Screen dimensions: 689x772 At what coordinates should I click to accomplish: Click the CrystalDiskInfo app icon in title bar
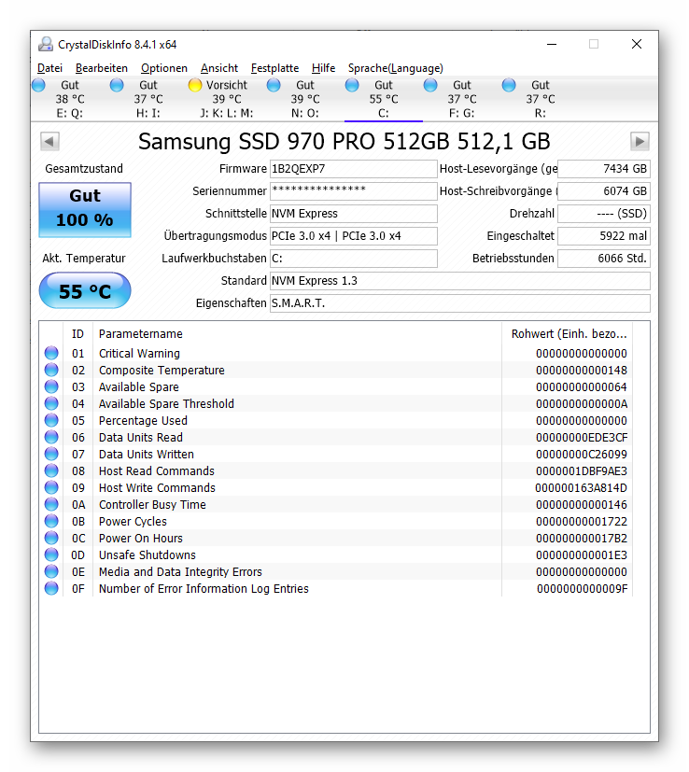[x=46, y=44]
